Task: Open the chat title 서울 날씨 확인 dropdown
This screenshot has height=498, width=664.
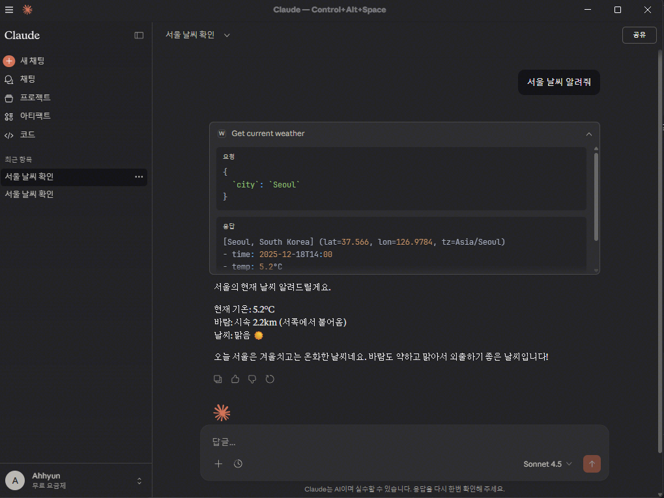Action: [x=197, y=35]
